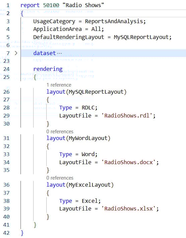This screenshot has width=186, height=238.
Task: Click 'Type' property on line 28
Action: pos(65,108)
